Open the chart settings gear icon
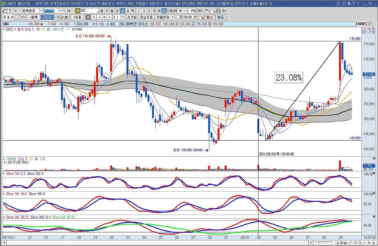Image resolution: width=378 pixels, height=246 pixels. point(223,11)
